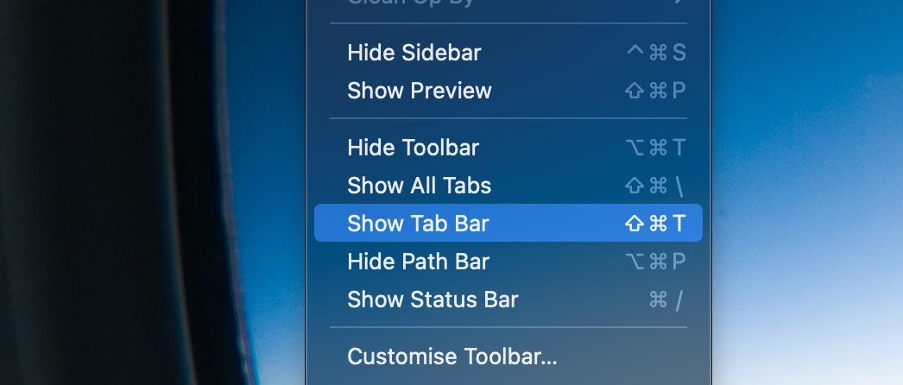The image size is (903, 385).
Task: Enable Show Status Bar from menu
Action: coord(508,300)
